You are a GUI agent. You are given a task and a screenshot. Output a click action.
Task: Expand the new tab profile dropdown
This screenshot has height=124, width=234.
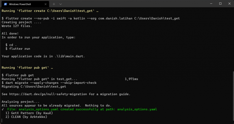[61, 4]
